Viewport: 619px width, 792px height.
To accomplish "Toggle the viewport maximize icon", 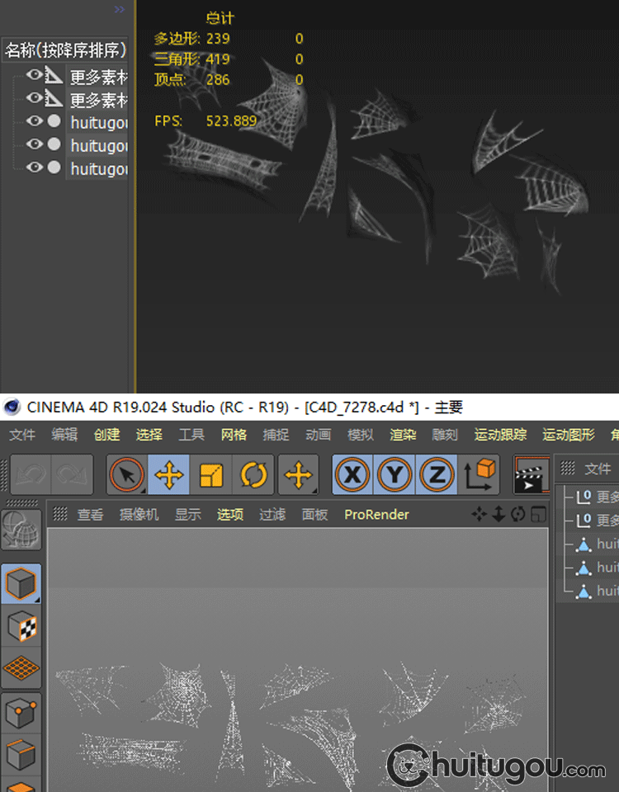I will 538,515.
